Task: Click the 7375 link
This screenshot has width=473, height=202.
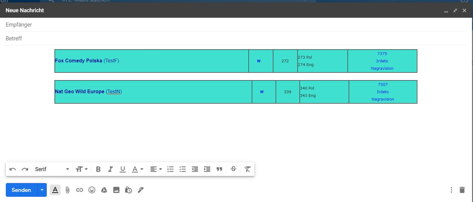Action: 382,54
